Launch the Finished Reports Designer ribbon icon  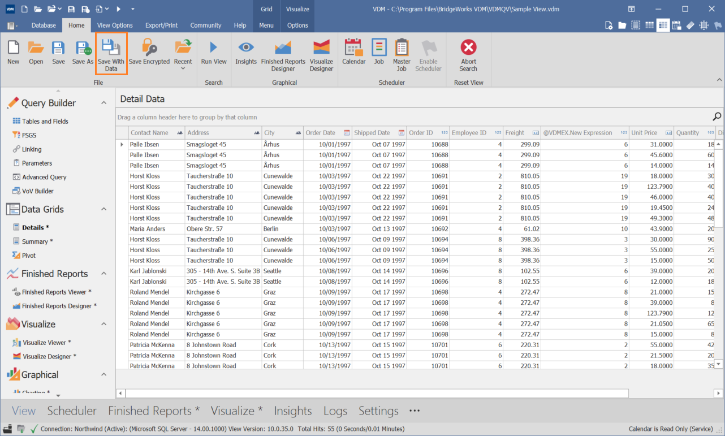(283, 55)
